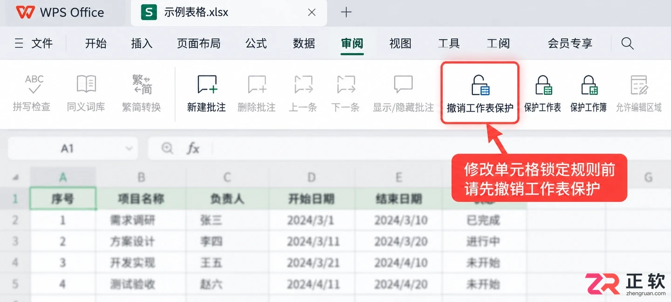
Task: Click the 保护工作表 protect sheet icon
Action: (543, 85)
